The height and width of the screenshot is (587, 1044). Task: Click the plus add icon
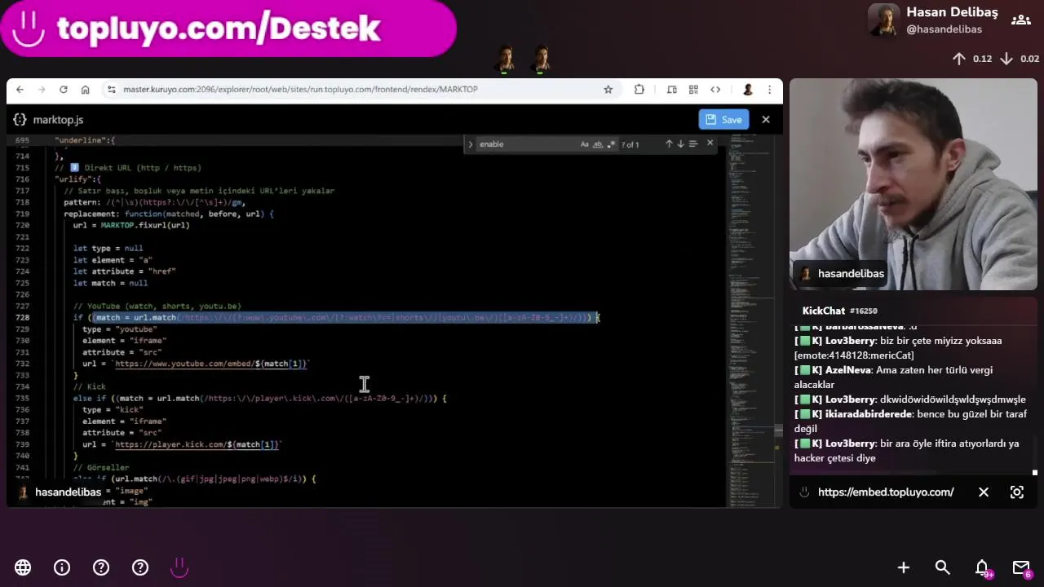[x=904, y=567]
